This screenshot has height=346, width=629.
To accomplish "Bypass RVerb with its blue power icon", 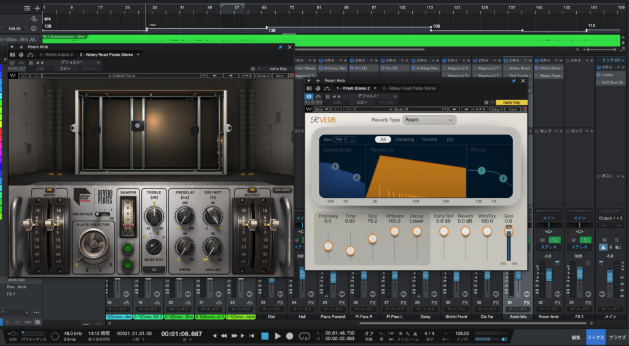I will coord(309,96).
